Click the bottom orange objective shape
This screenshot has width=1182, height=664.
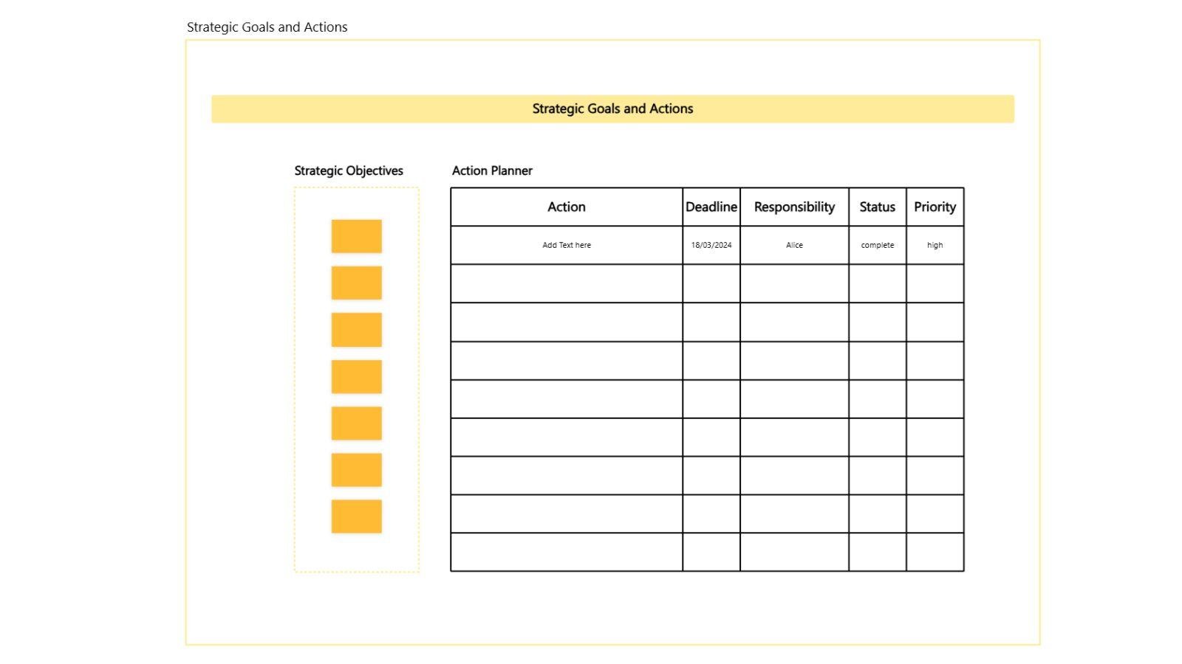[355, 516]
